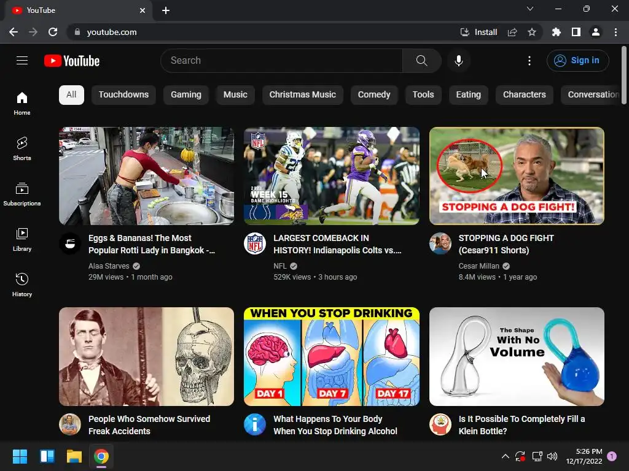The image size is (629, 471).
Task: Start voice search with the microphone
Action: 458,61
